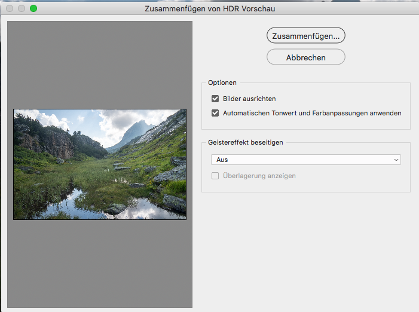Click the Geistereffekt beseitigen group label
The height and width of the screenshot is (312, 419).
pos(245,142)
